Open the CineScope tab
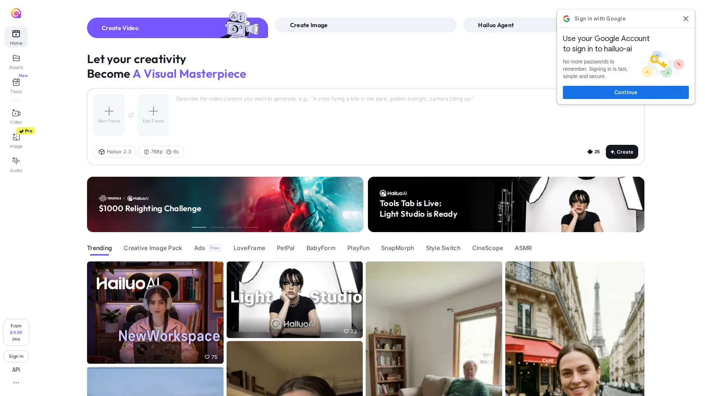The width and height of the screenshot is (705, 396). (x=488, y=248)
